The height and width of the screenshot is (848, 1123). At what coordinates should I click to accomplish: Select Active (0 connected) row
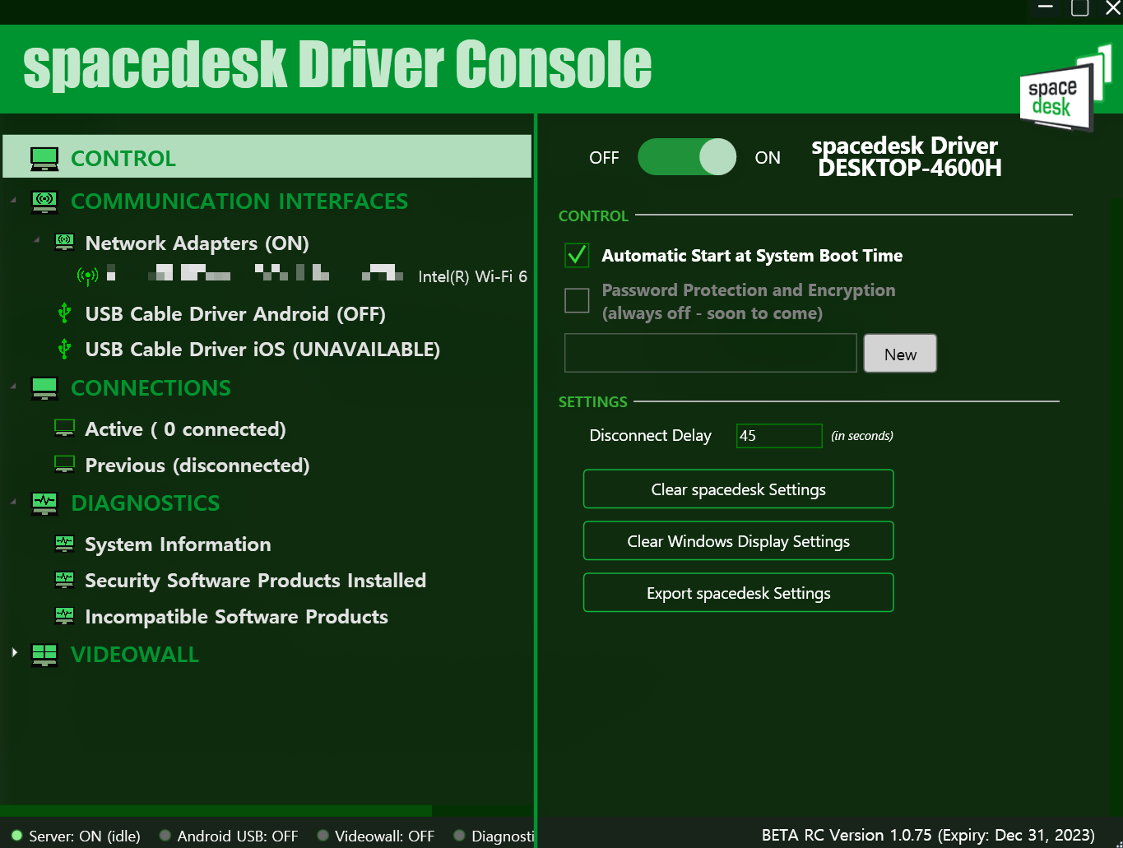tap(186, 429)
